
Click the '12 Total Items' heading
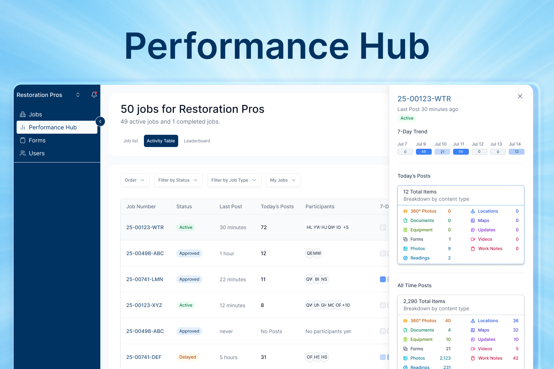420,192
